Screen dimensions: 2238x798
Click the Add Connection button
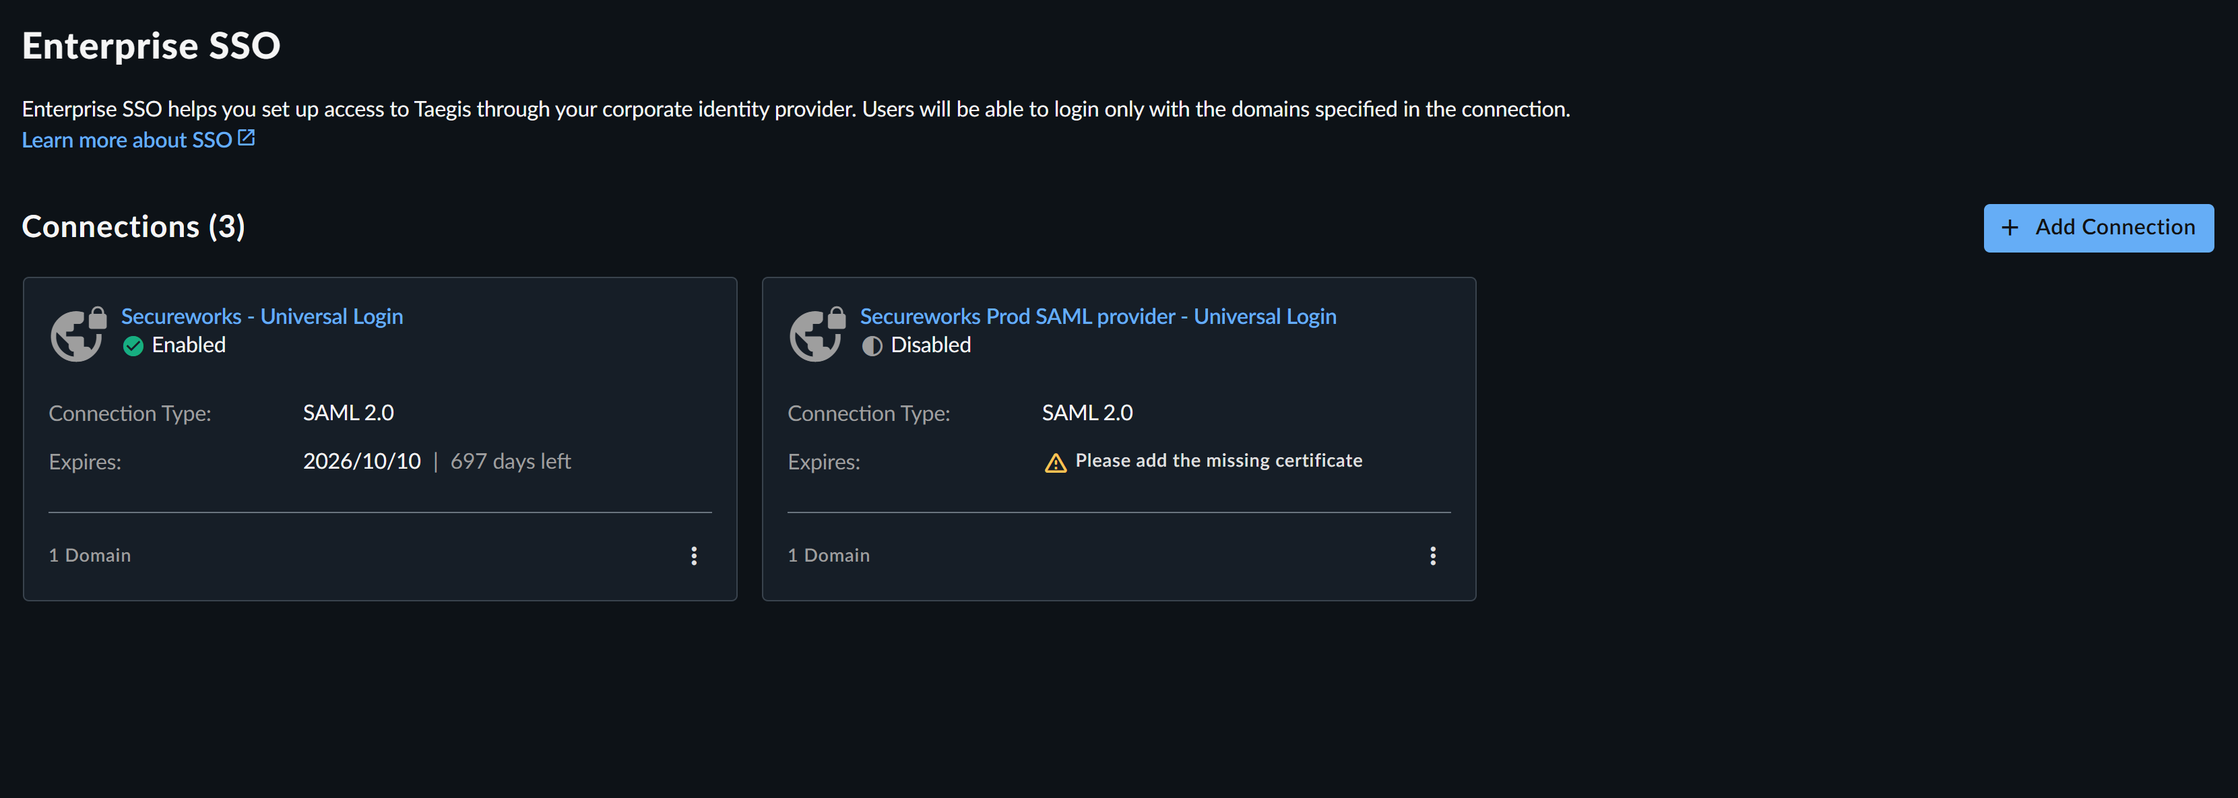(x=2098, y=228)
